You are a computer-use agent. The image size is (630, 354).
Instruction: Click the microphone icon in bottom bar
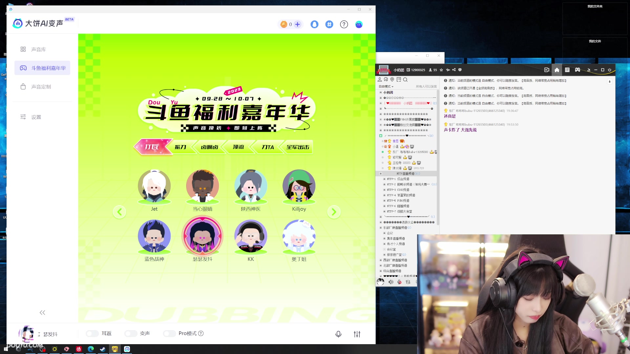(338, 334)
